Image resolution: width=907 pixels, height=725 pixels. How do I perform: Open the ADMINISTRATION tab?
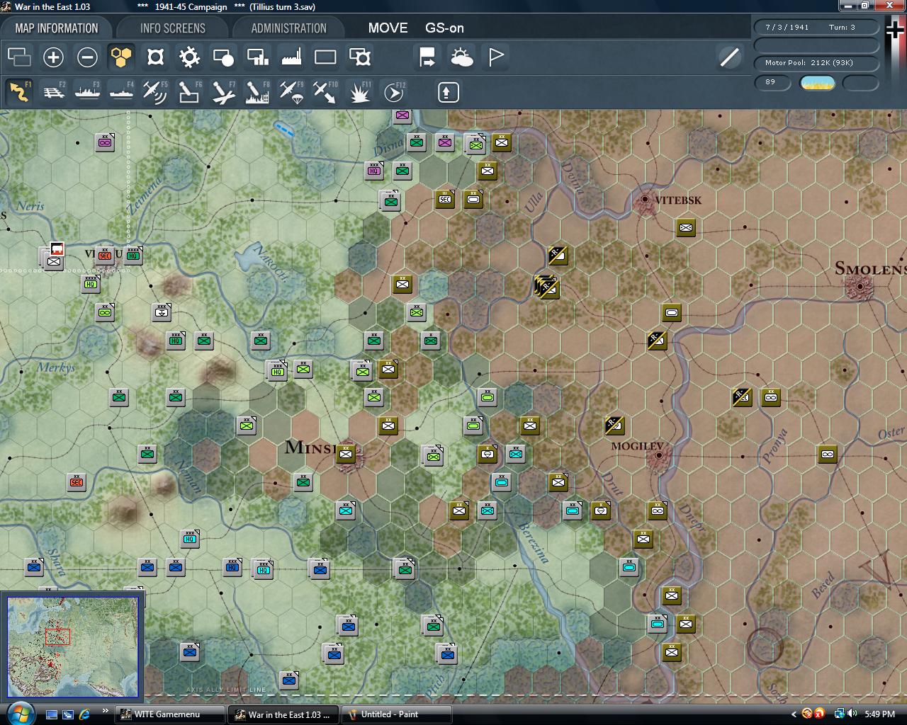pyautogui.click(x=288, y=28)
